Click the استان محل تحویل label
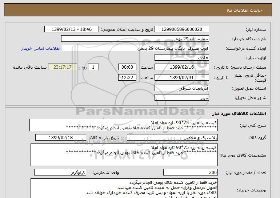The image size is (280, 198). 249,88
